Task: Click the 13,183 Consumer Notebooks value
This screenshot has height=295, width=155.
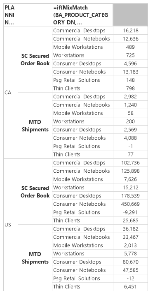Action: (x=130, y=71)
